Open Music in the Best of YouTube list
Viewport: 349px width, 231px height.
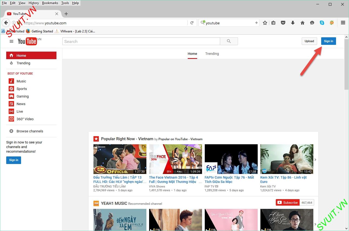pos(21,81)
